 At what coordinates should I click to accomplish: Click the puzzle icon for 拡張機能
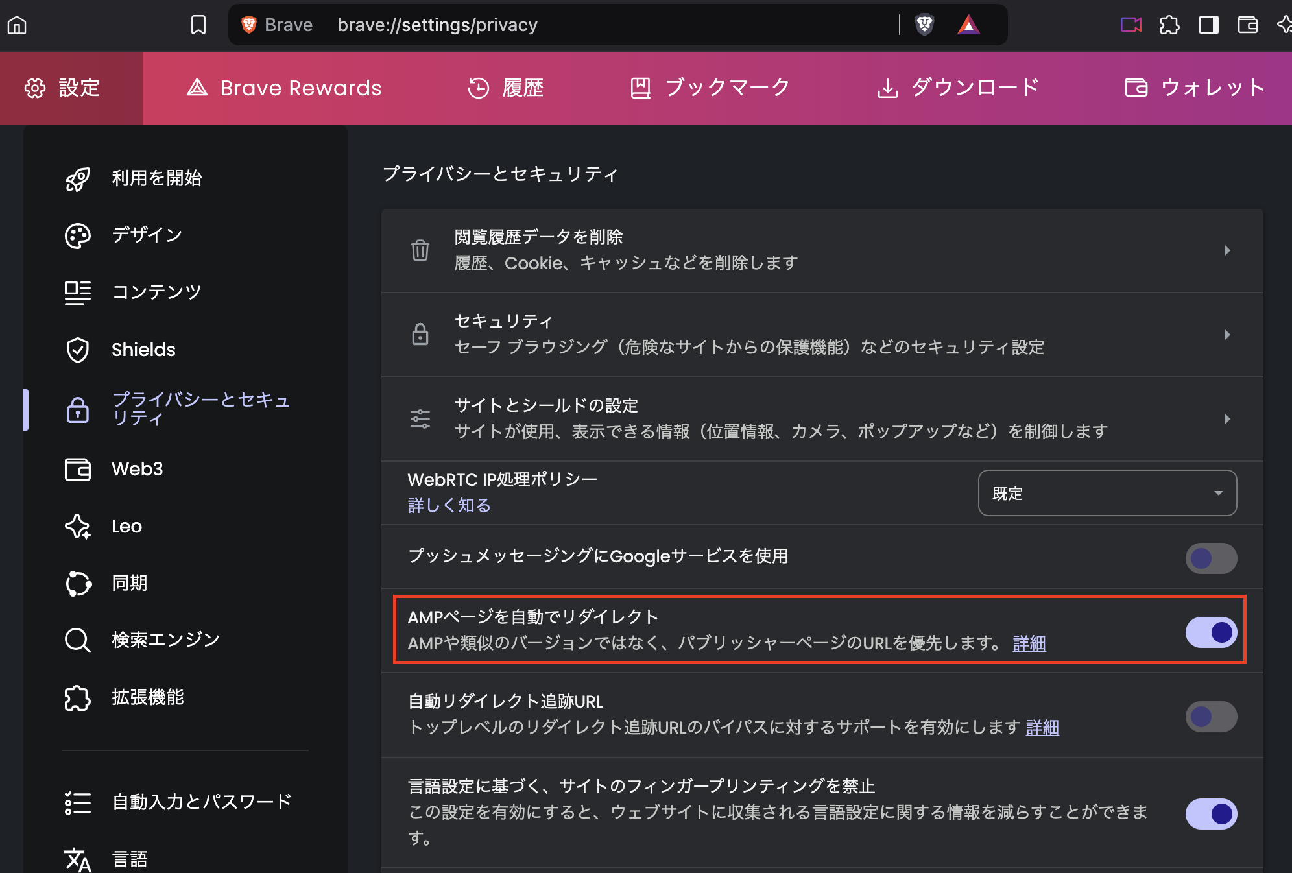point(78,698)
